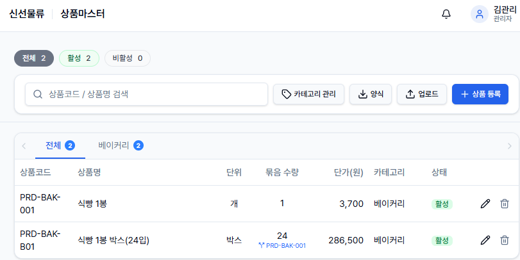Image resolution: width=520 pixels, height=260 pixels.
Task: Switch to the 베이커리 category tab
Action: [121, 146]
